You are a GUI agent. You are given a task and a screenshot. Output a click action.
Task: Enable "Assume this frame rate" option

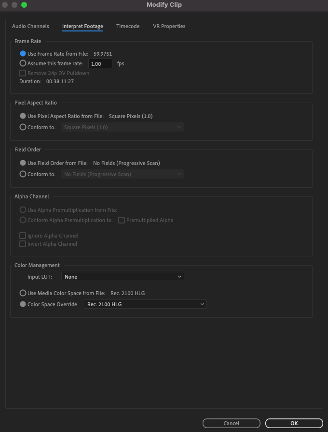click(x=23, y=63)
